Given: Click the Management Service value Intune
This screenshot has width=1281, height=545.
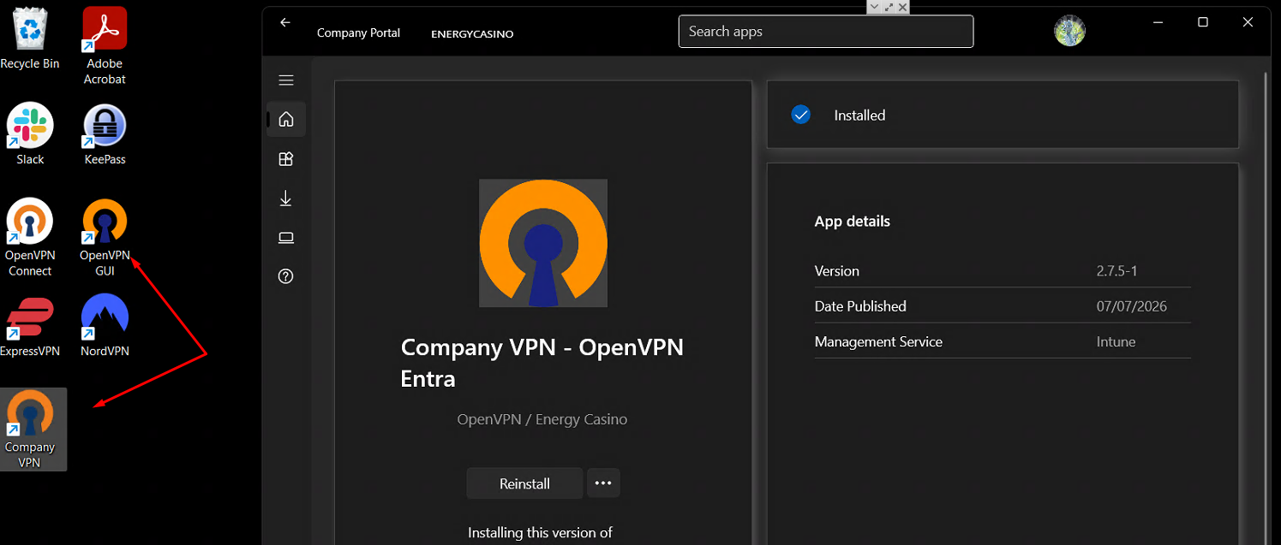Looking at the screenshot, I should 1116,341.
